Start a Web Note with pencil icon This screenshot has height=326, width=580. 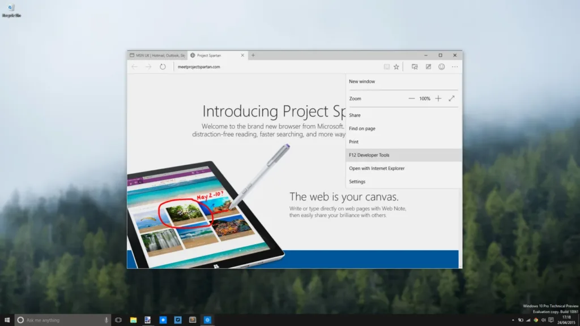click(428, 67)
